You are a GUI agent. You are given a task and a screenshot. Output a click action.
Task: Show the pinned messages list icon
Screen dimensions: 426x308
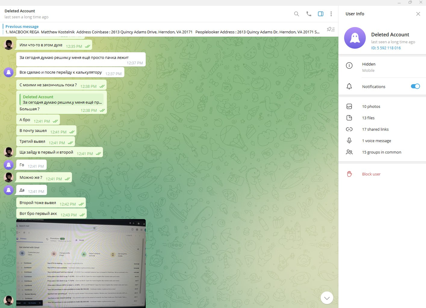[331, 29]
